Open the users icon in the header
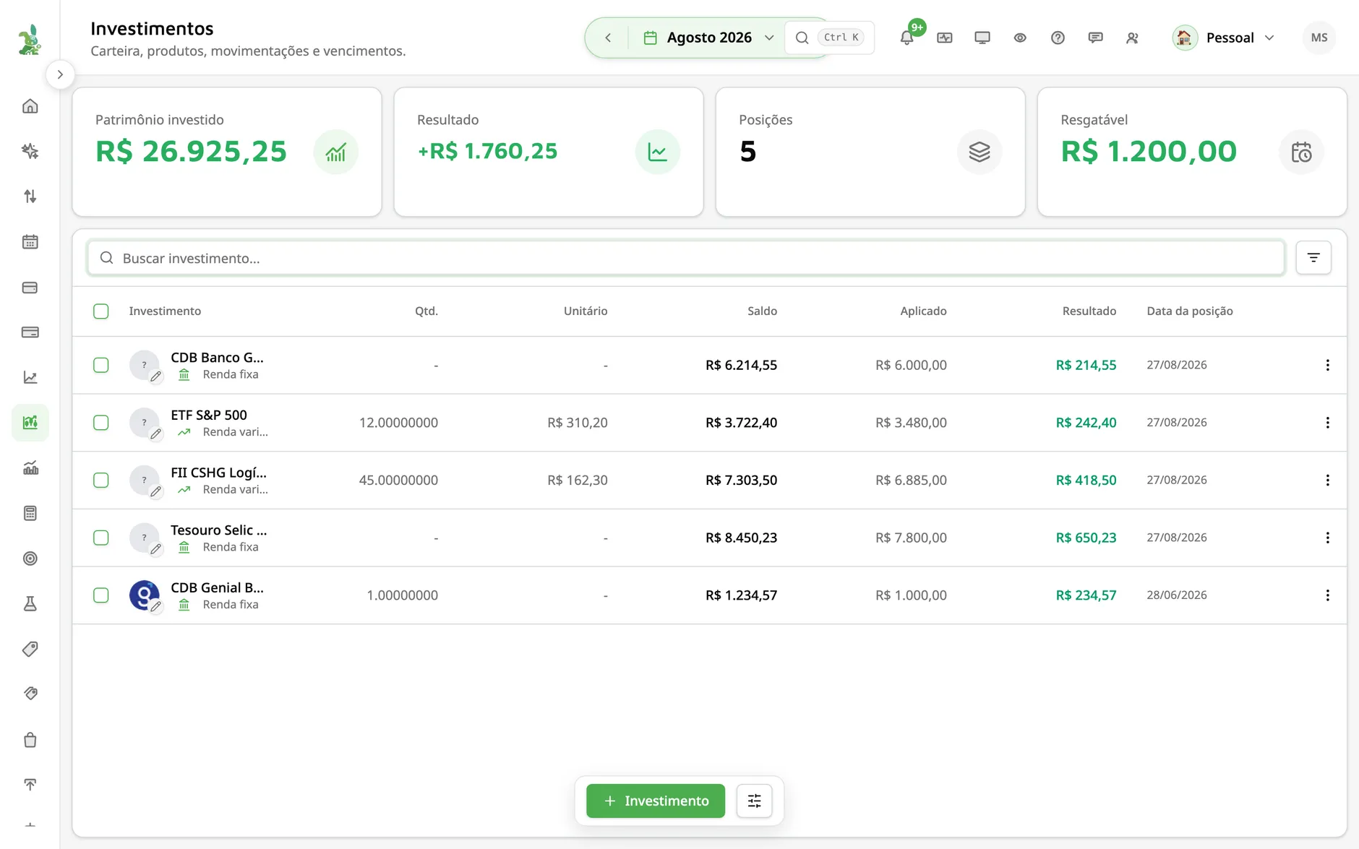This screenshot has height=849, width=1359. [x=1133, y=38]
